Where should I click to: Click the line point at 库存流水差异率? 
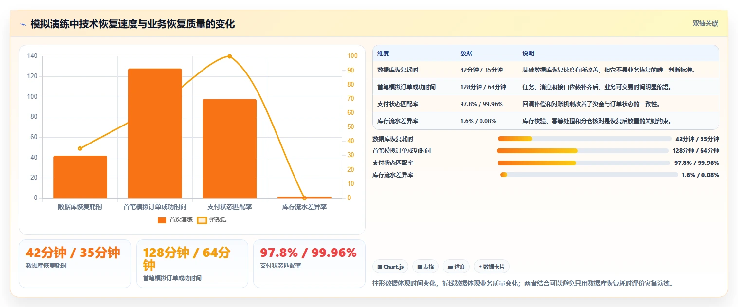[x=304, y=198]
